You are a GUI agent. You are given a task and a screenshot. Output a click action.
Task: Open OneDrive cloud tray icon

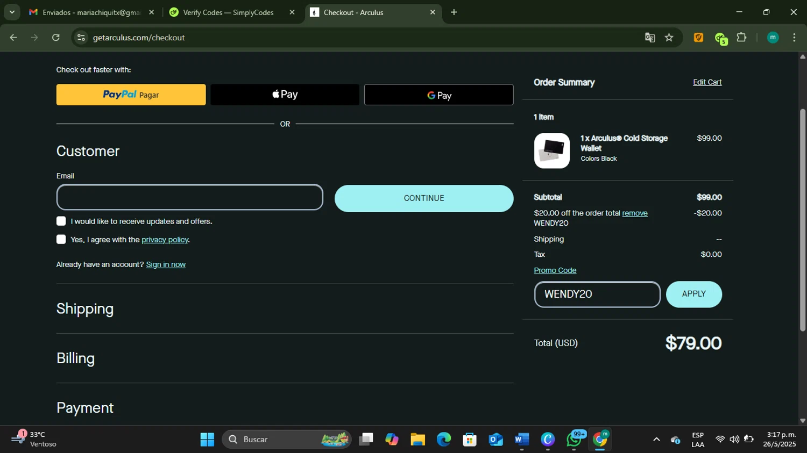click(x=676, y=440)
